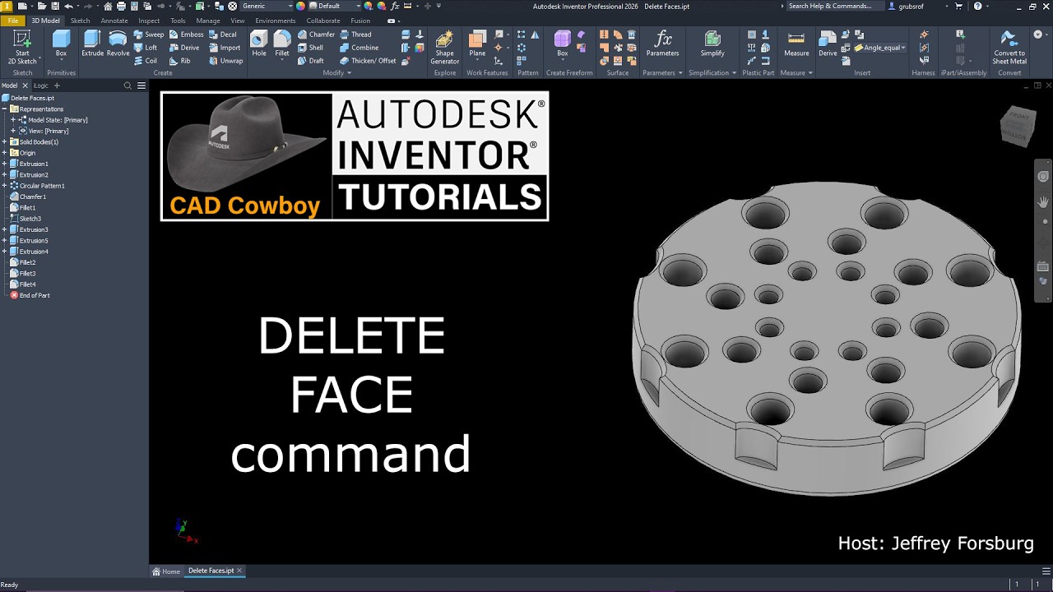Choose the Loft command
This screenshot has width=1053, height=592.
point(146,48)
